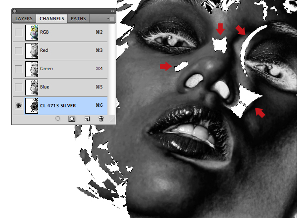Click the CL 4713 SILVER channel thumbnail
The height and width of the screenshot is (218, 297).
[32, 106]
